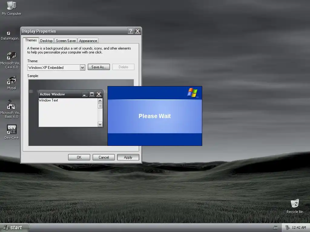Click the sample Active Window preview

tap(71, 109)
